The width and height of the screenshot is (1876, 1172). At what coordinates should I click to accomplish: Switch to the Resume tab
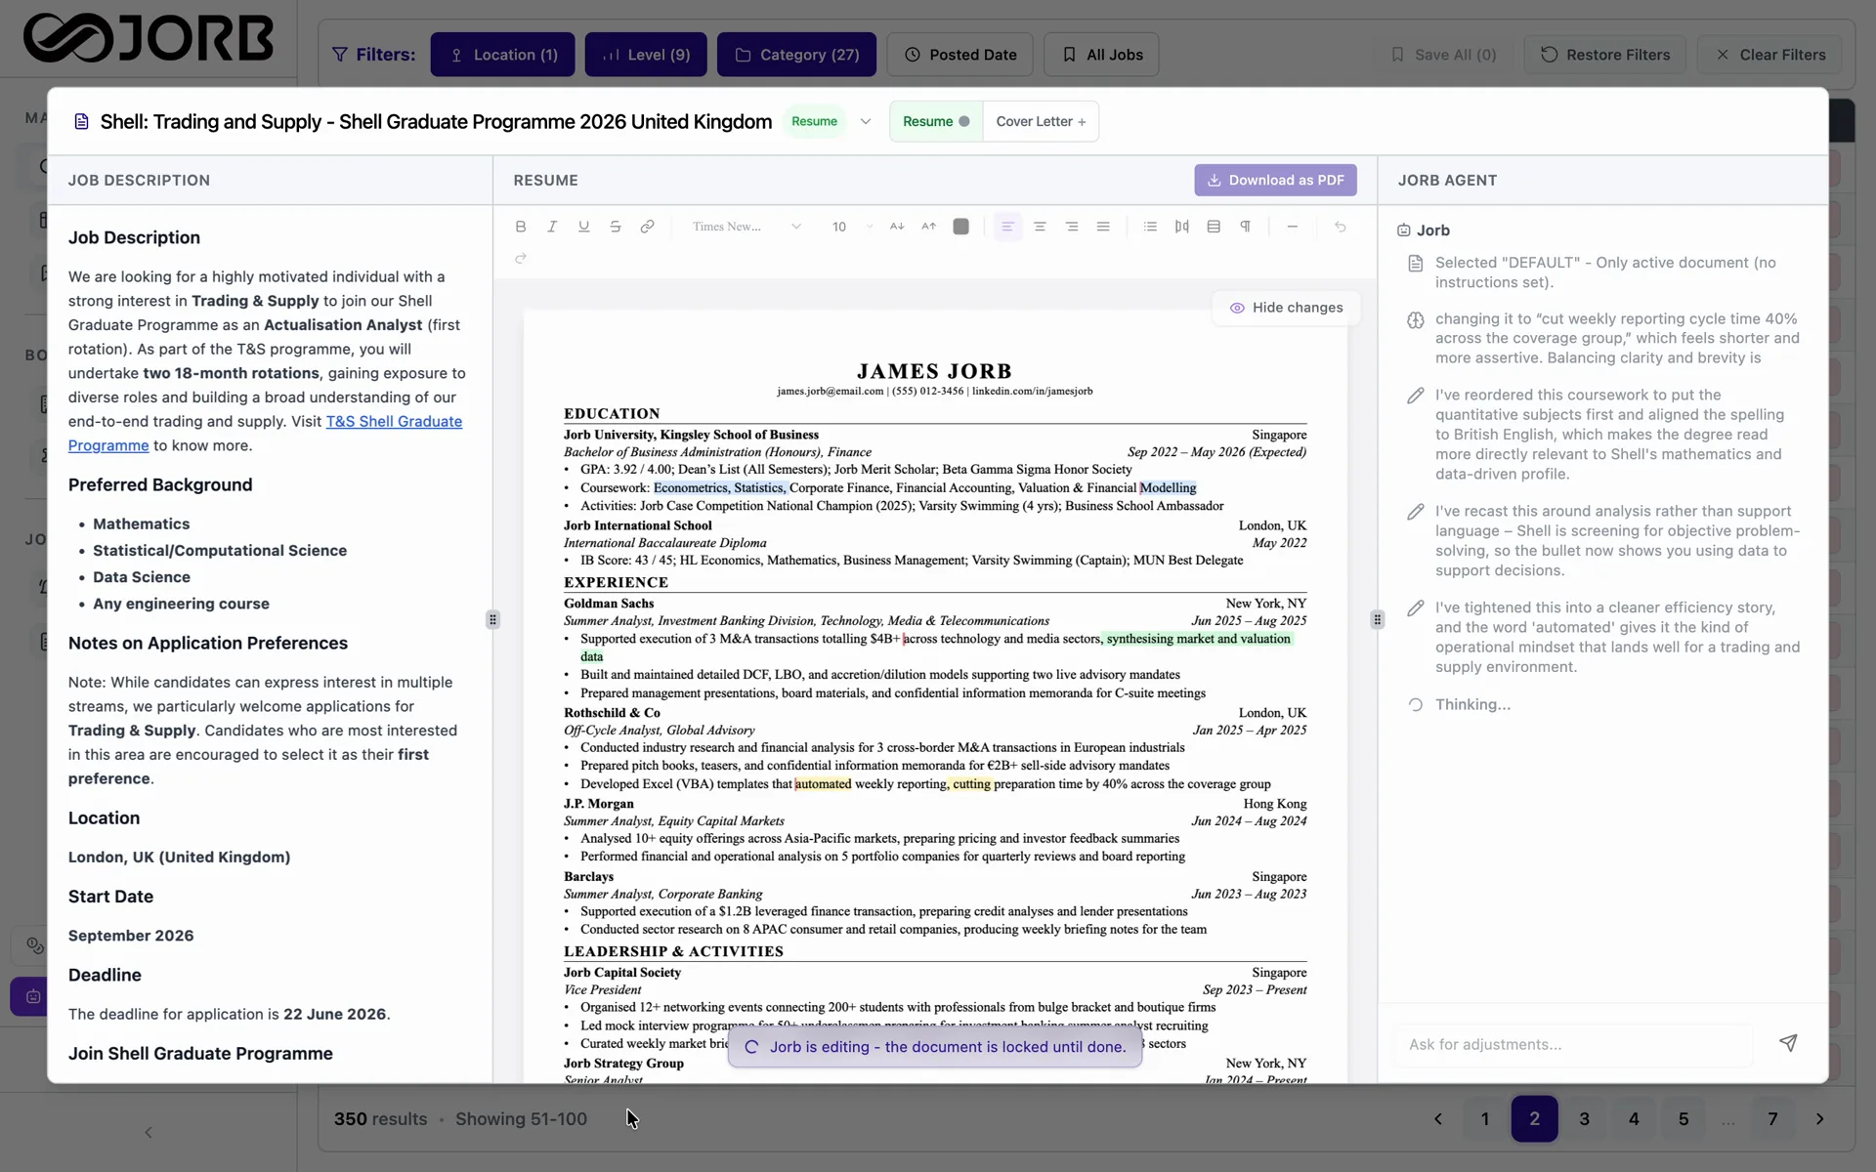click(x=936, y=122)
